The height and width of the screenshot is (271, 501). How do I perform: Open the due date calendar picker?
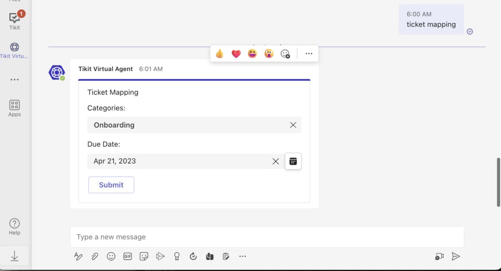click(x=293, y=161)
